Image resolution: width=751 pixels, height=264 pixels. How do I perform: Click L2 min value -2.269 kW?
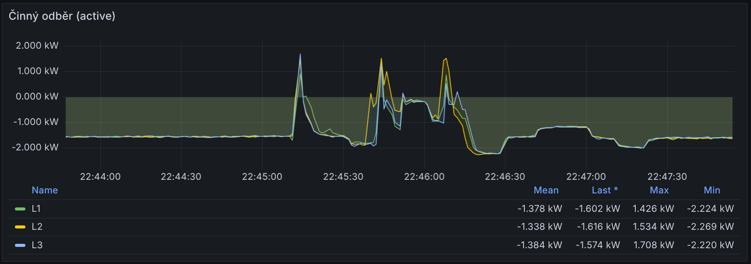tap(710, 227)
